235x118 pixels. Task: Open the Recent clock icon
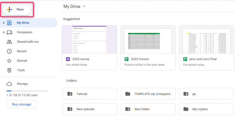pos(9,51)
